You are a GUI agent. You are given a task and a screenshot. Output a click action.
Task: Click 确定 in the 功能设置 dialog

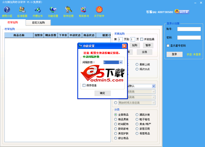tap(102, 93)
